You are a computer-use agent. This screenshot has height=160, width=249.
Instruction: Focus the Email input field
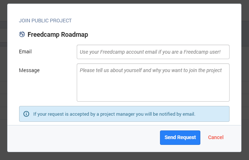153,52
